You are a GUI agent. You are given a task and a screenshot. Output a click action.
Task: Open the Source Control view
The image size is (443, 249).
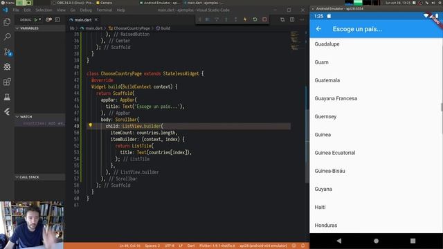point(7,52)
